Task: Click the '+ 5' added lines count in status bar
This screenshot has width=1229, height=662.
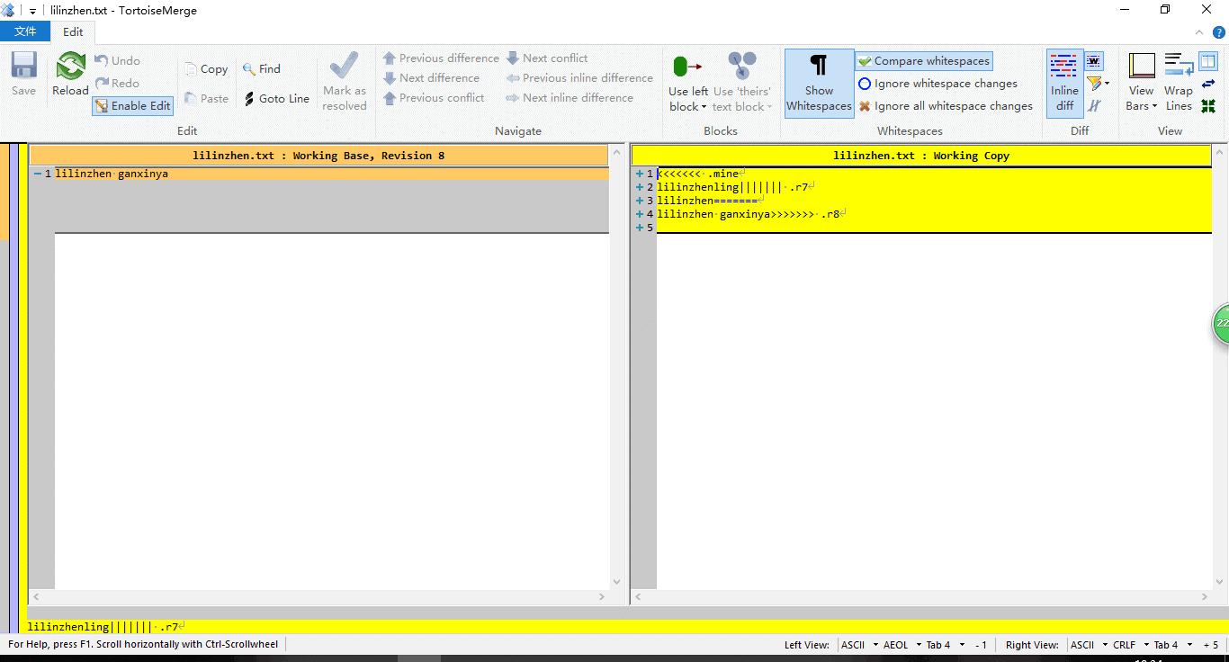Action: pyautogui.click(x=1210, y=645)
